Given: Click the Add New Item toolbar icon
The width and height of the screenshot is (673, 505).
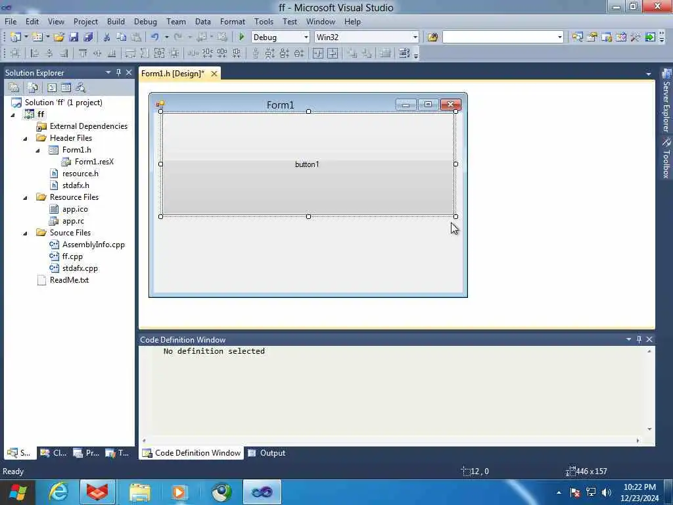Looking at the screenshot, I should pyautogui.click(x=37, y=37).
